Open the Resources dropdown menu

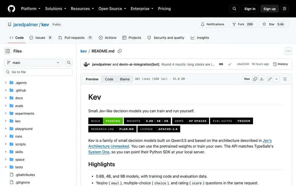[x=82, y=9]
